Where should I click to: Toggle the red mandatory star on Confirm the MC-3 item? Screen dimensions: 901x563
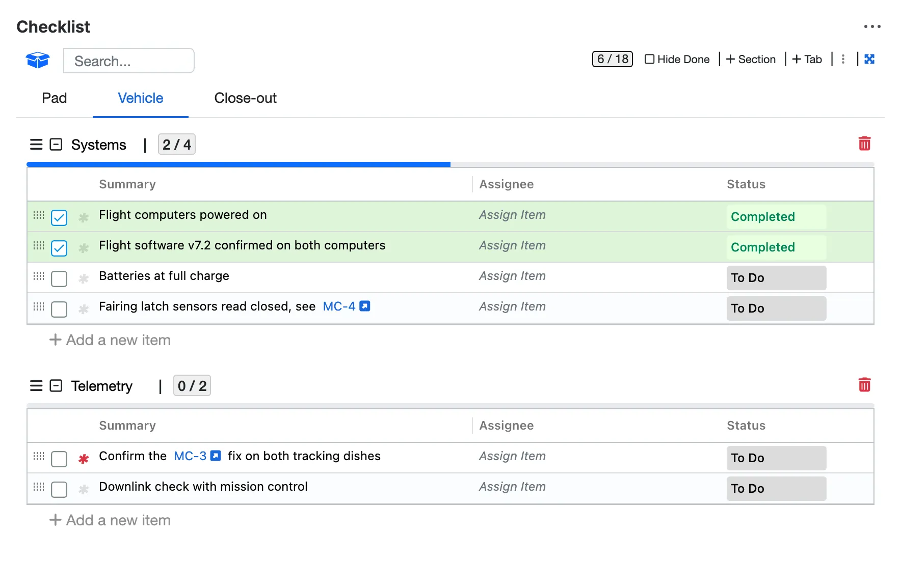[84, 459]
